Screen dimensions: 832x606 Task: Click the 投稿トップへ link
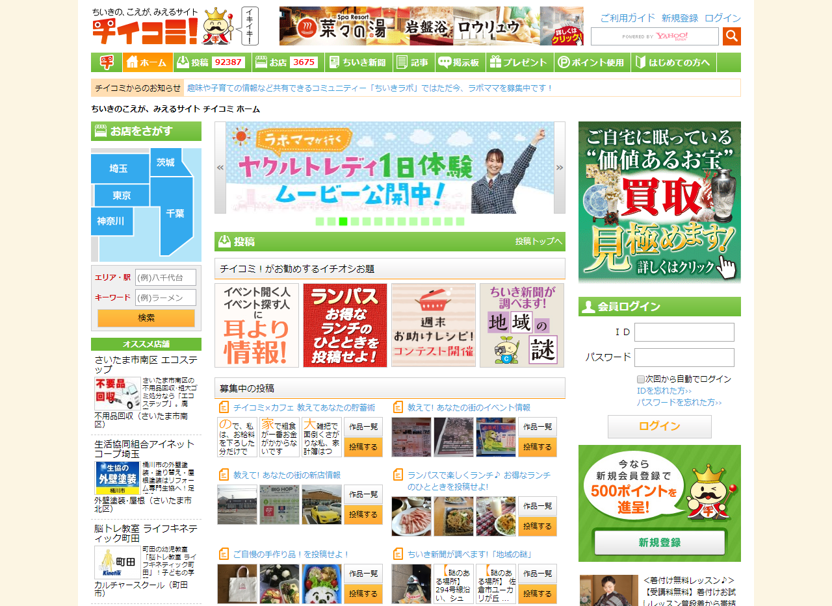click(x=538, y=242)
